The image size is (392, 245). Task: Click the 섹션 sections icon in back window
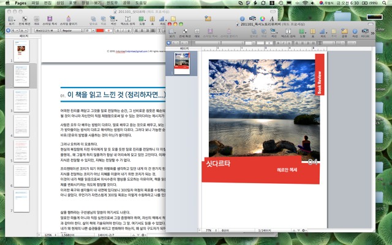click(x=113, y=19)
